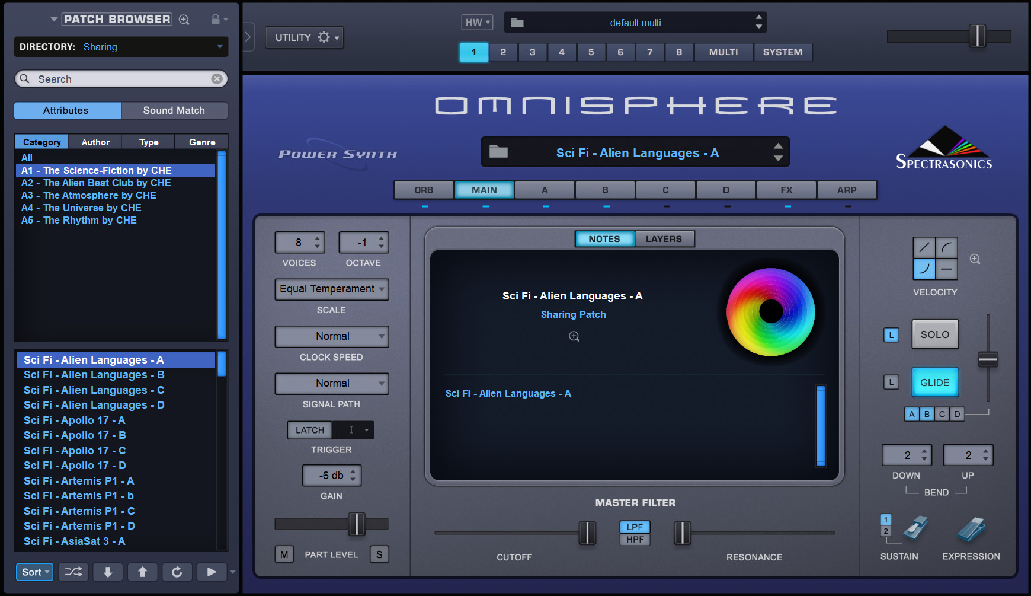Open the velocity curve zoom magnifier
The height and width of the screenshot is (596, 1031).
(x=975, y=259)
